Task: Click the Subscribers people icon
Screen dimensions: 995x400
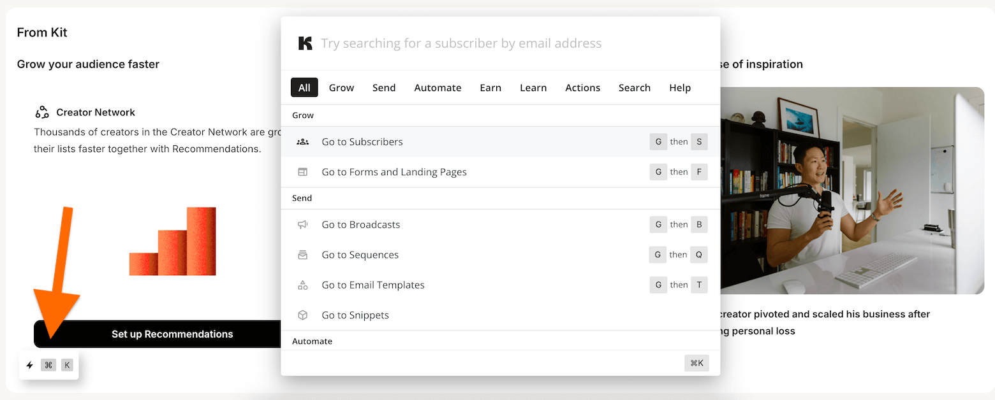Action: 303,141
